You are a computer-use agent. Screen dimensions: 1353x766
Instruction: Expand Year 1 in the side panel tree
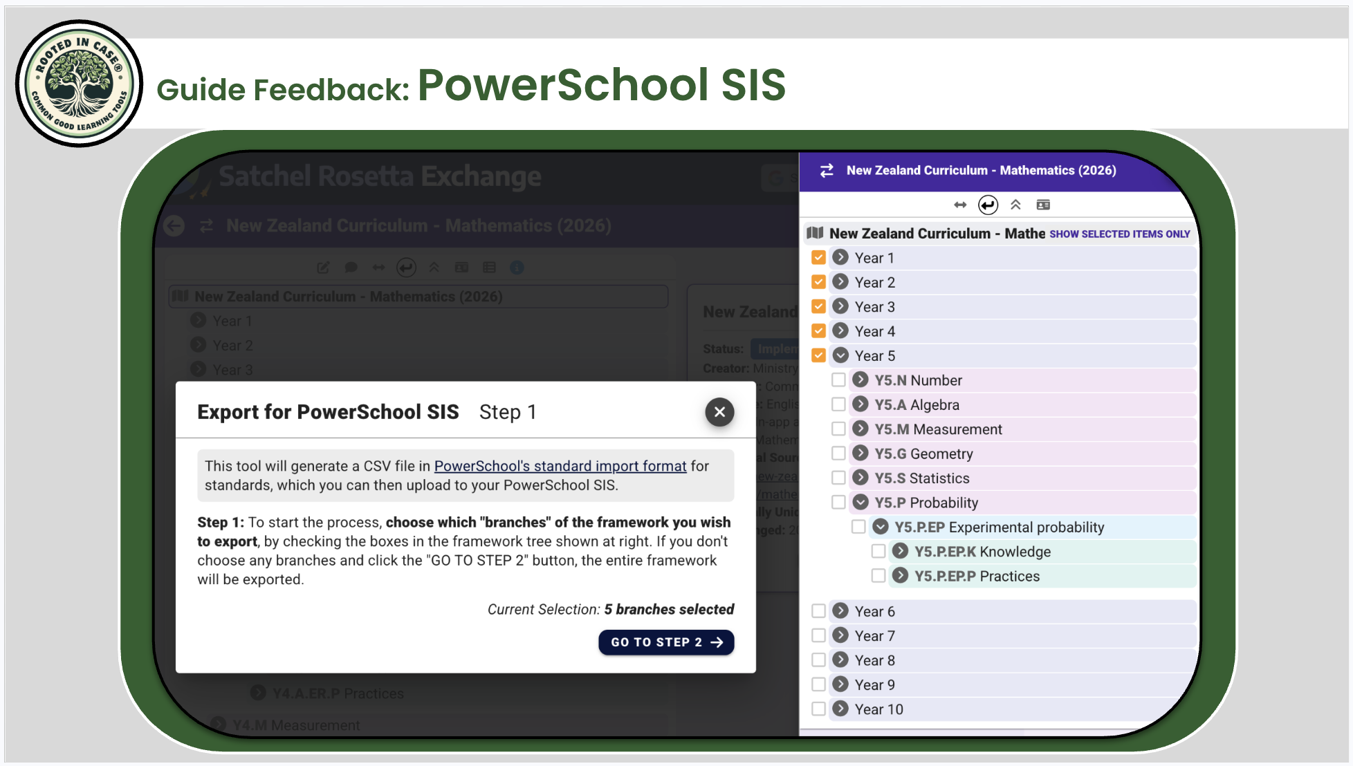pos(840,257)
